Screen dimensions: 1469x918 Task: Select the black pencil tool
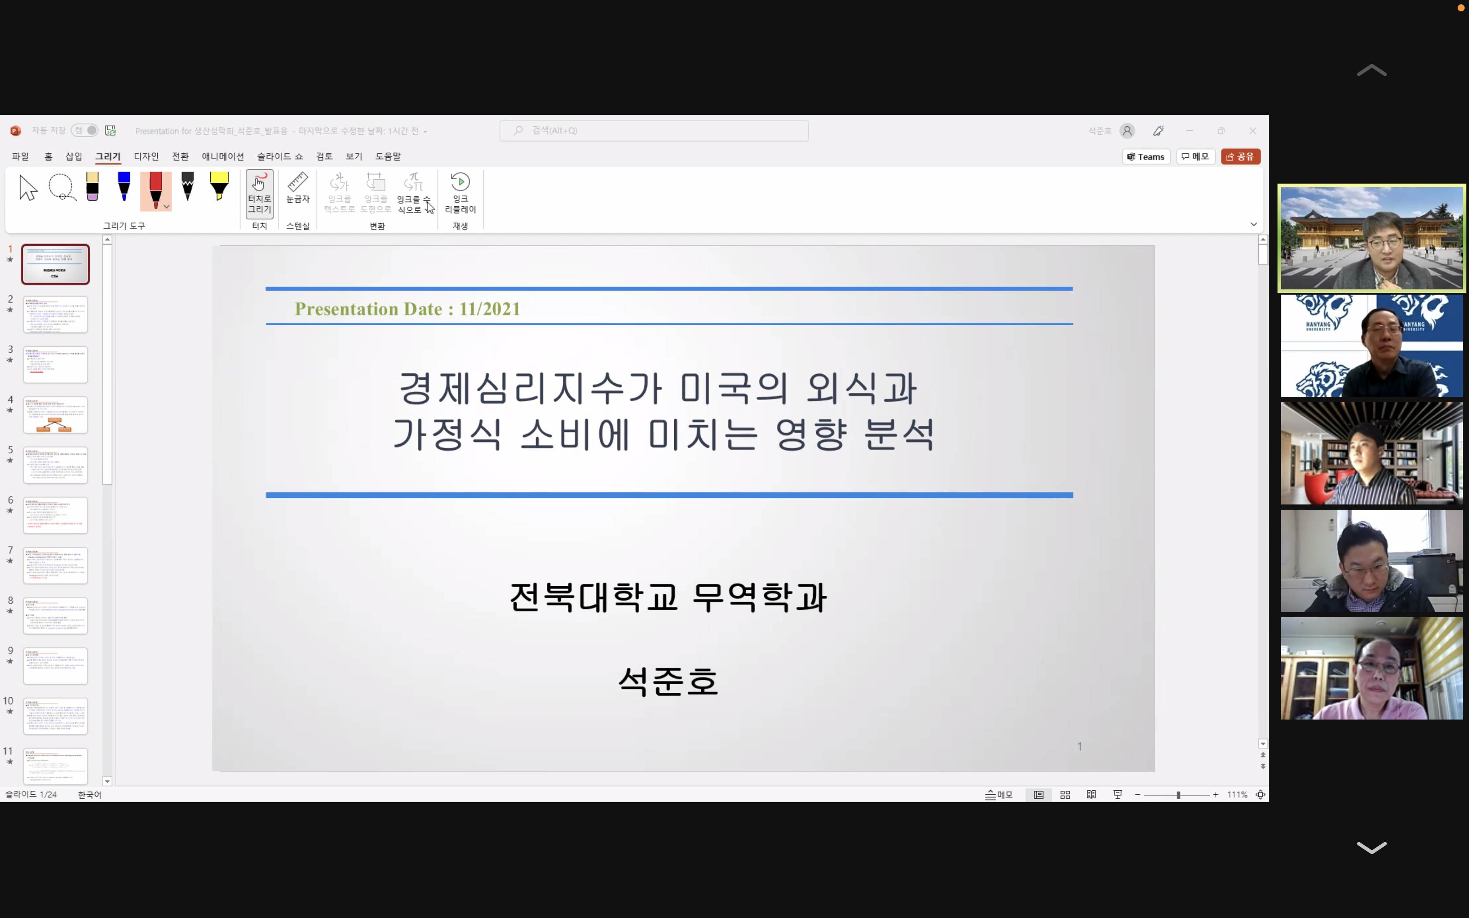tap(188, 186)
